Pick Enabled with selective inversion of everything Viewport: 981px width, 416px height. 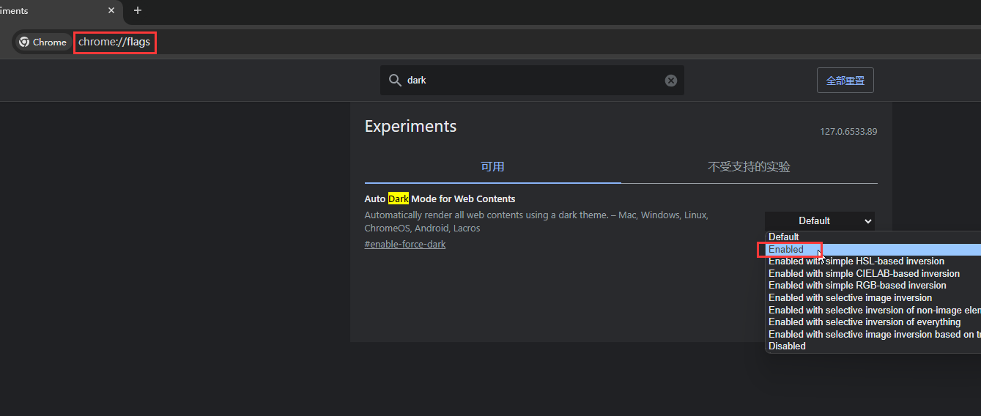(865, 322)
